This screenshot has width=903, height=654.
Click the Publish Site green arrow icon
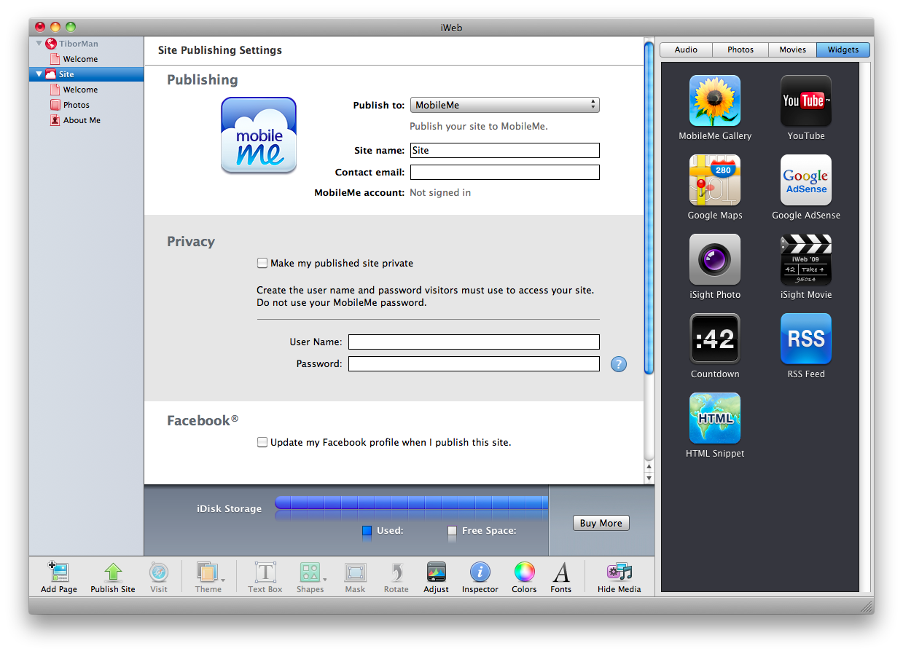coord(113,573)
